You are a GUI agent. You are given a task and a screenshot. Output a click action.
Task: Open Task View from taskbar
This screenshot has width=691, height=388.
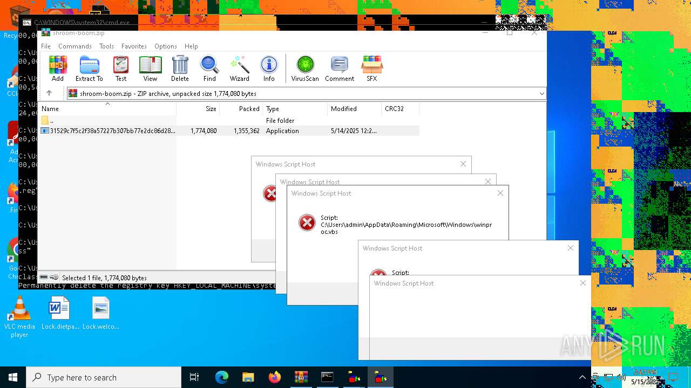tap(194, 377)
